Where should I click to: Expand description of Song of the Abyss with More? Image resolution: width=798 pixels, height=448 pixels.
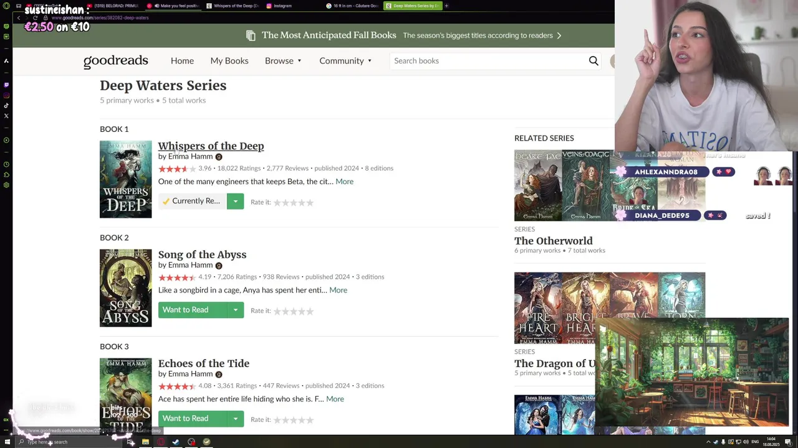(338, 290)
